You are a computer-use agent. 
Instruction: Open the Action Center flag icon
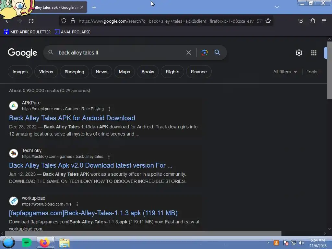click(x=286, y=243)
